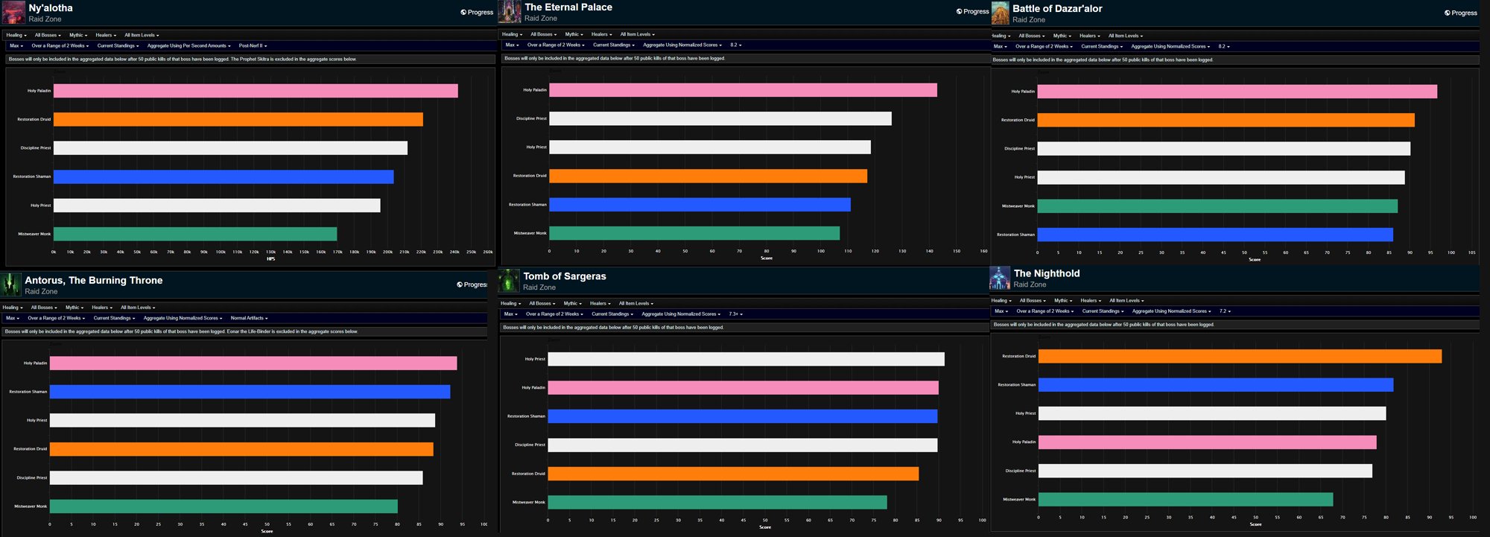Click the "The Nighthold" zone title
This screenshot has width=1490, height=537.
tap(1047, 273)
